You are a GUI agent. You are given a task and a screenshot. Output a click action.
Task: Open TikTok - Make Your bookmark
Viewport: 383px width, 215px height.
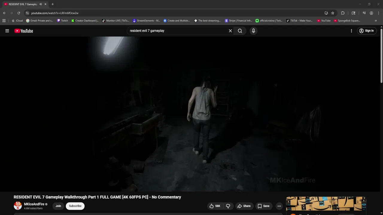[x=300, y=21]
